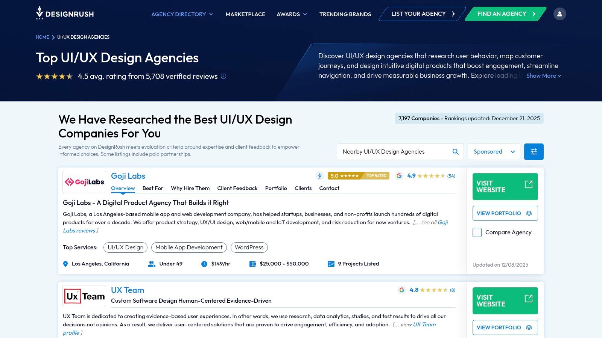The image size is (602, 338).
Task: Click the 7,197 Companies rankings label
Action: click(x=469, y=118)
